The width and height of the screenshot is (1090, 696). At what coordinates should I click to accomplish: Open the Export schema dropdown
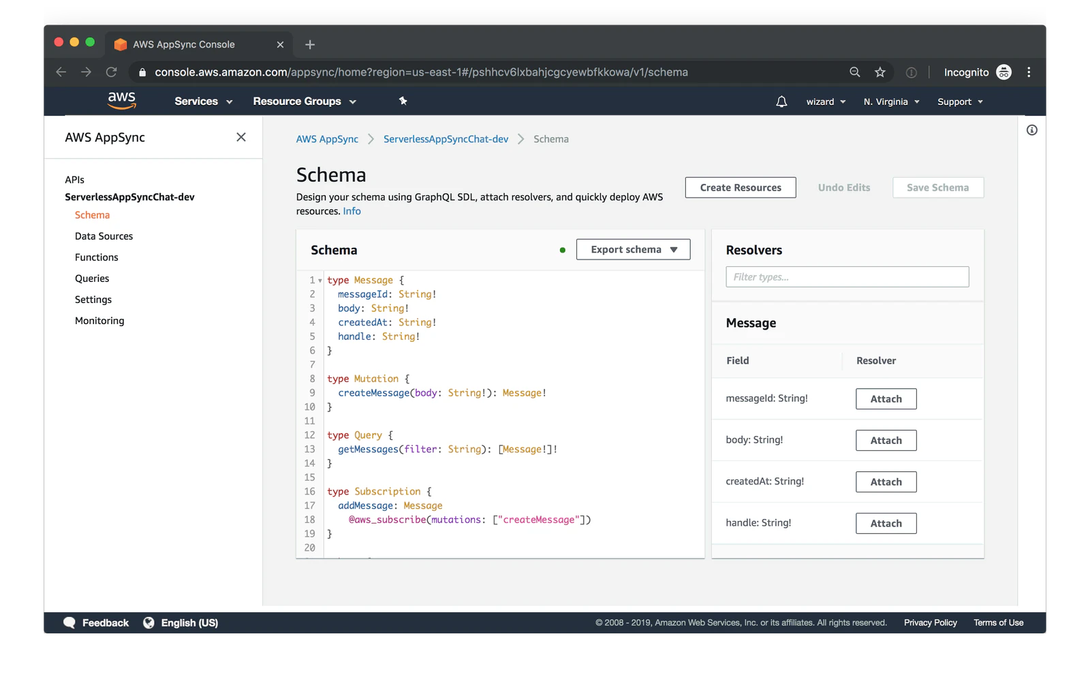tap(632, 249)
